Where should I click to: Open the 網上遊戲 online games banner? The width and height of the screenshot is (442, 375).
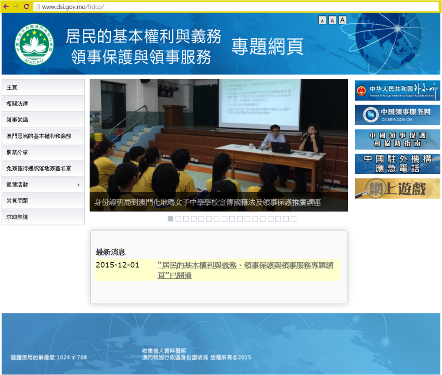pyautogui.click(x=397, y=189)
